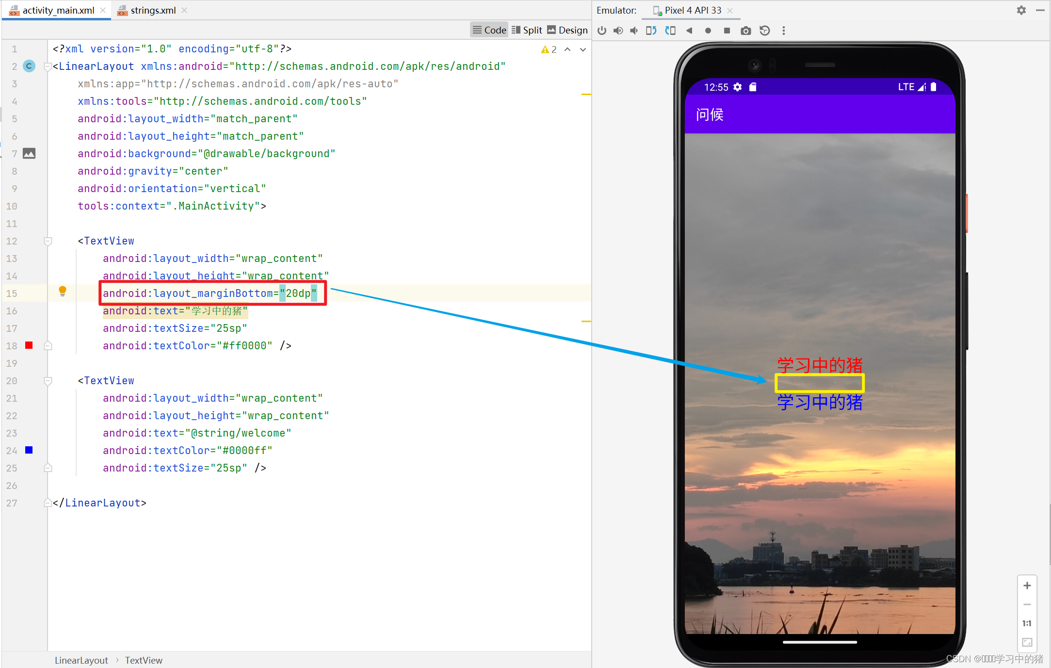Screen dimensions: 1051x668
Task: Click the fold end marker on line 18
Action: click(x=48, y=346)
